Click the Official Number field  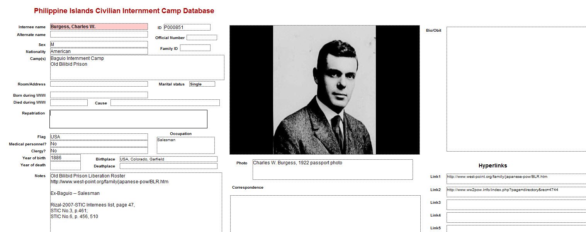[x=202, y=38]
